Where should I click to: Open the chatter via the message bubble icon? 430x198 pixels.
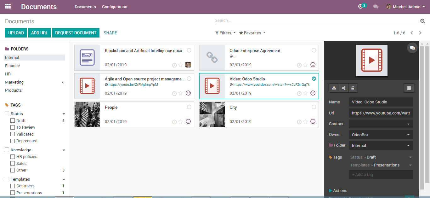[412, 48]
